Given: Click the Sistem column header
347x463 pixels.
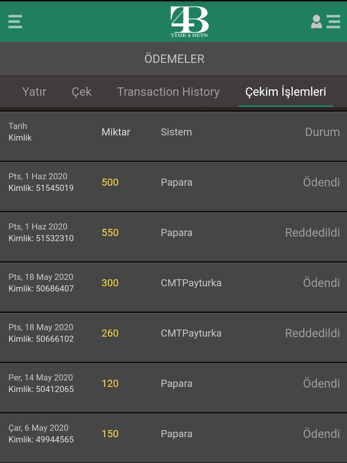Looking at the screenshot, I should coord(176,132).
